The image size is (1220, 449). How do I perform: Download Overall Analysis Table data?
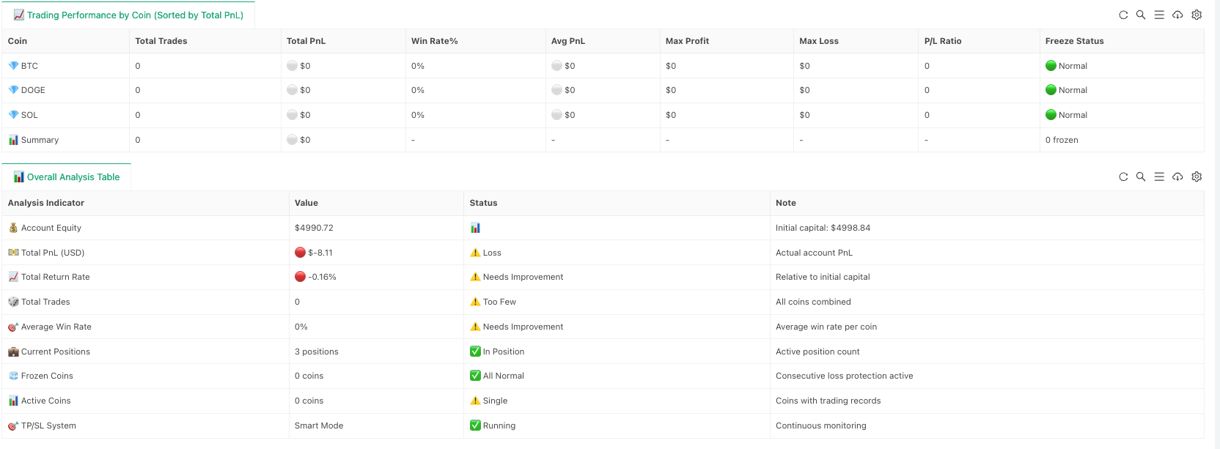[1177, 177]
